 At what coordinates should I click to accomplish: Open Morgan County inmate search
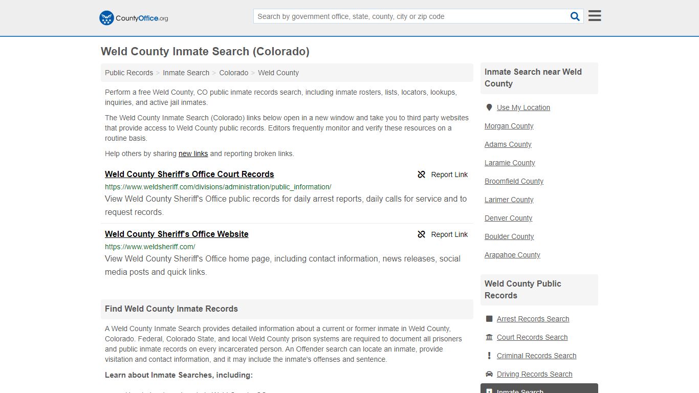(509, 126)
